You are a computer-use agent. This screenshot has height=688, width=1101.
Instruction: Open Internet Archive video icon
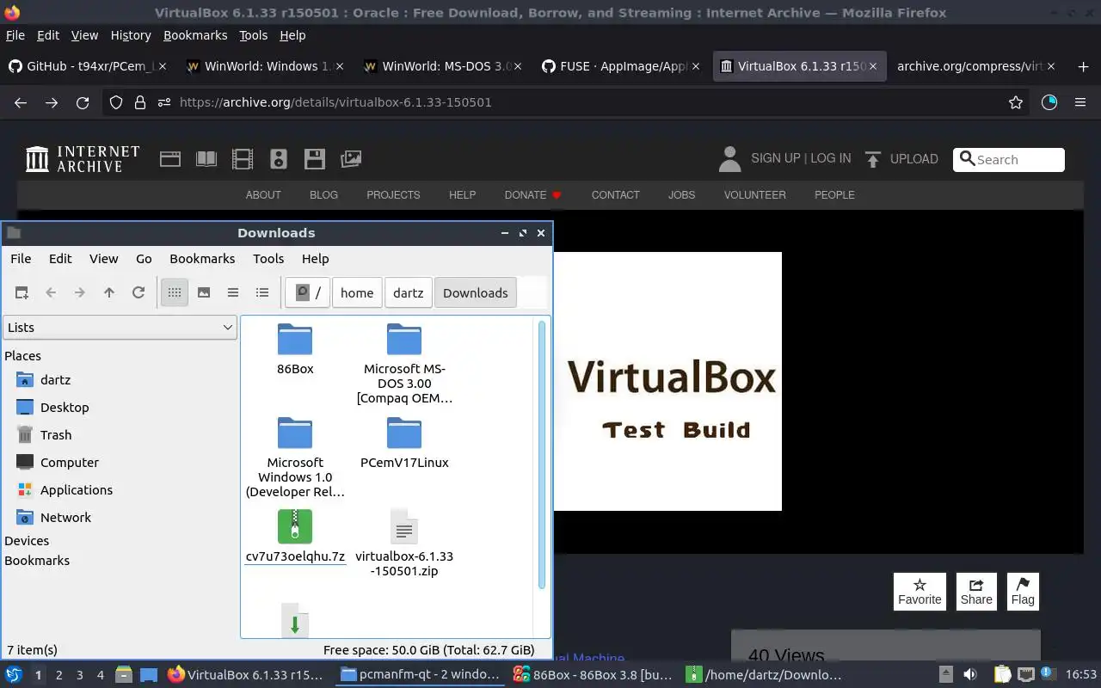(243, 159)
